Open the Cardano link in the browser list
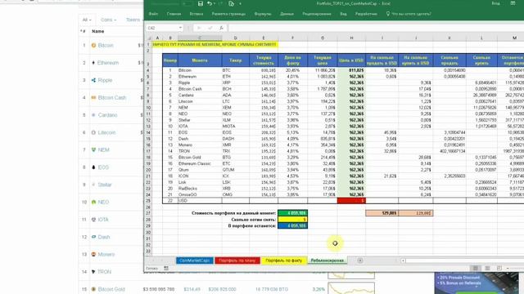524x294 pixels. coord(107,115)
